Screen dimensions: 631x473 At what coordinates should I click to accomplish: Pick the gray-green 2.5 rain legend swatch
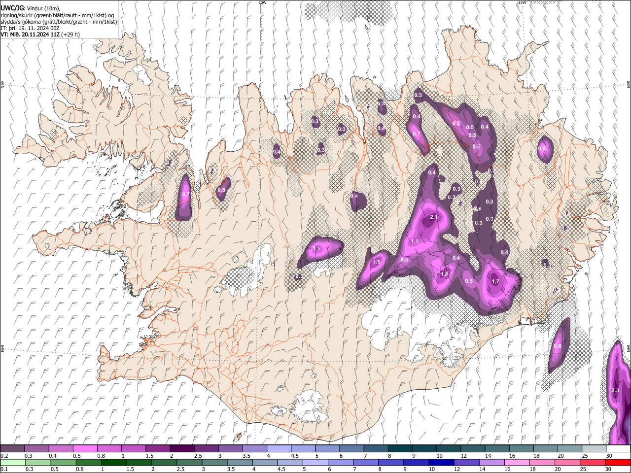click(x=189, y=462)
